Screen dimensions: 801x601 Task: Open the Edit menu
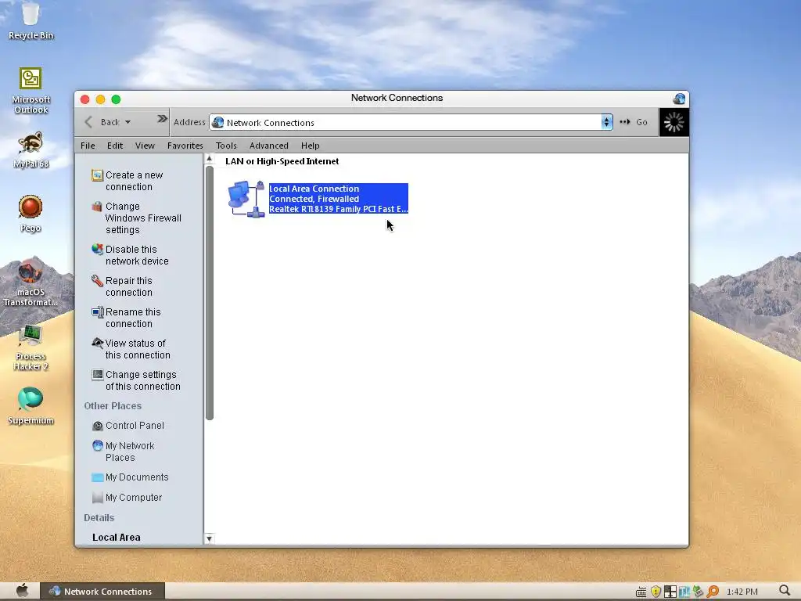pos(115,146)
